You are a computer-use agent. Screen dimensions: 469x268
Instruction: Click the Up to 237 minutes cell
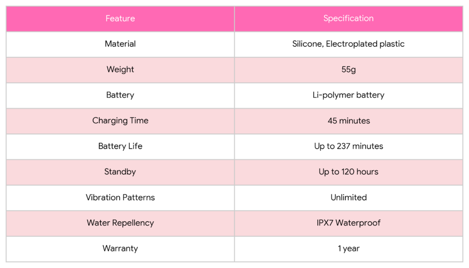click(x=348, y=147)
